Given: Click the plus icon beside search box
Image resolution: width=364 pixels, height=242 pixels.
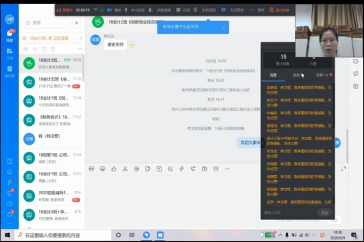Looking at the screenshot, I should point(76,23).
